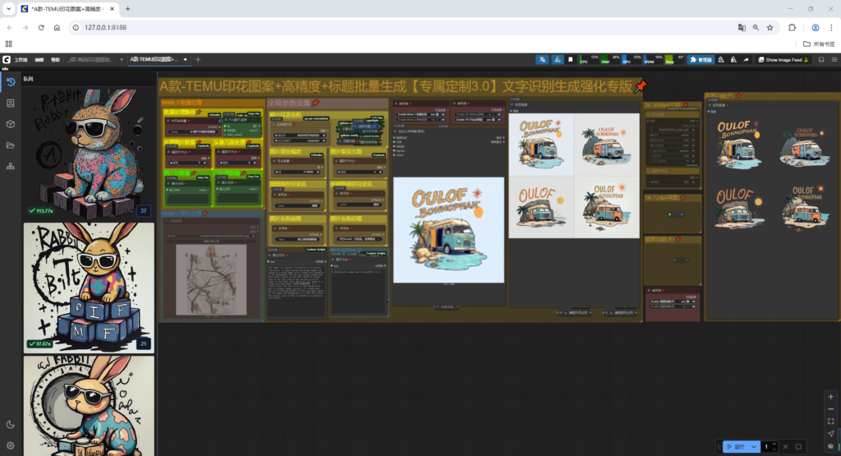This screenshot has height=456, width=841.
Task: Open the queue history sidebar icon
Action: tap(11, 82)
